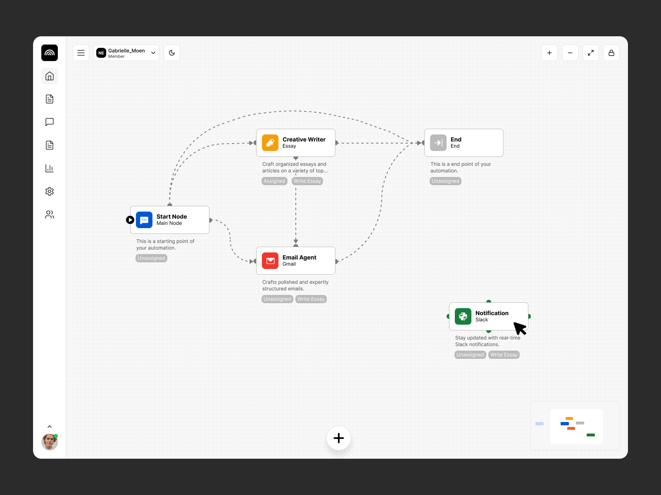Collapse the profile panel using chevron

(50, 427)
